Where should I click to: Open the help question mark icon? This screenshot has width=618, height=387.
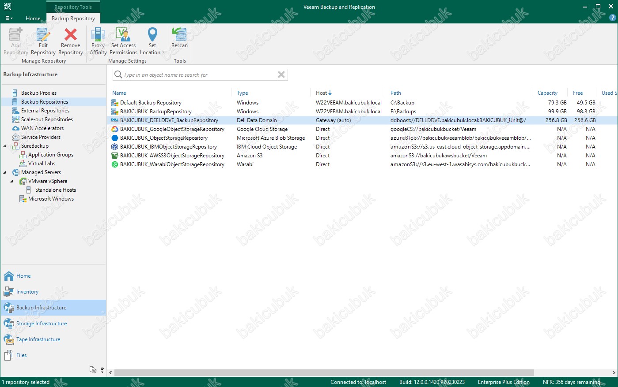(612, 18)
